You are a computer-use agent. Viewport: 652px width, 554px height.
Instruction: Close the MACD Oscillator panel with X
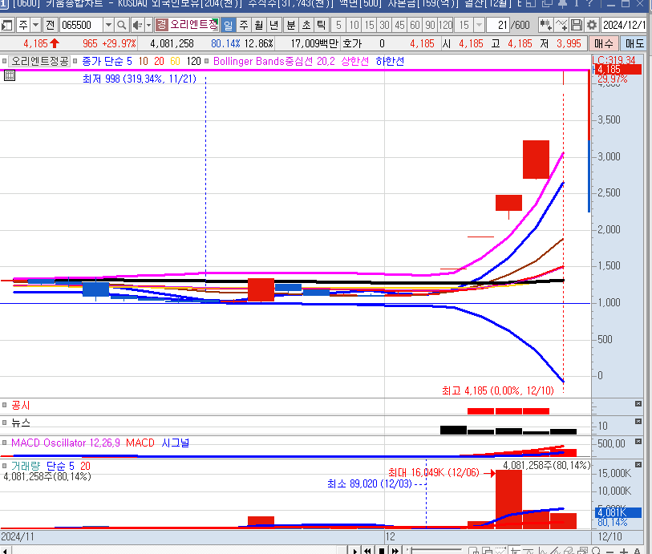638,442
